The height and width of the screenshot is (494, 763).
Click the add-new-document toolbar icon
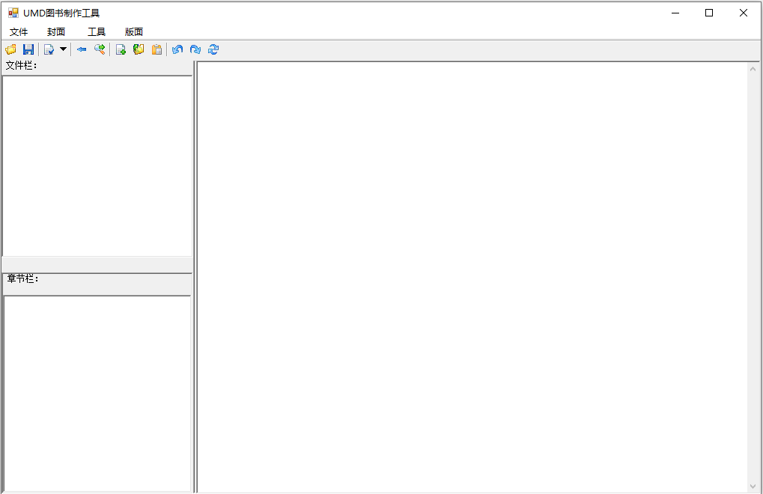coord(121,49)
